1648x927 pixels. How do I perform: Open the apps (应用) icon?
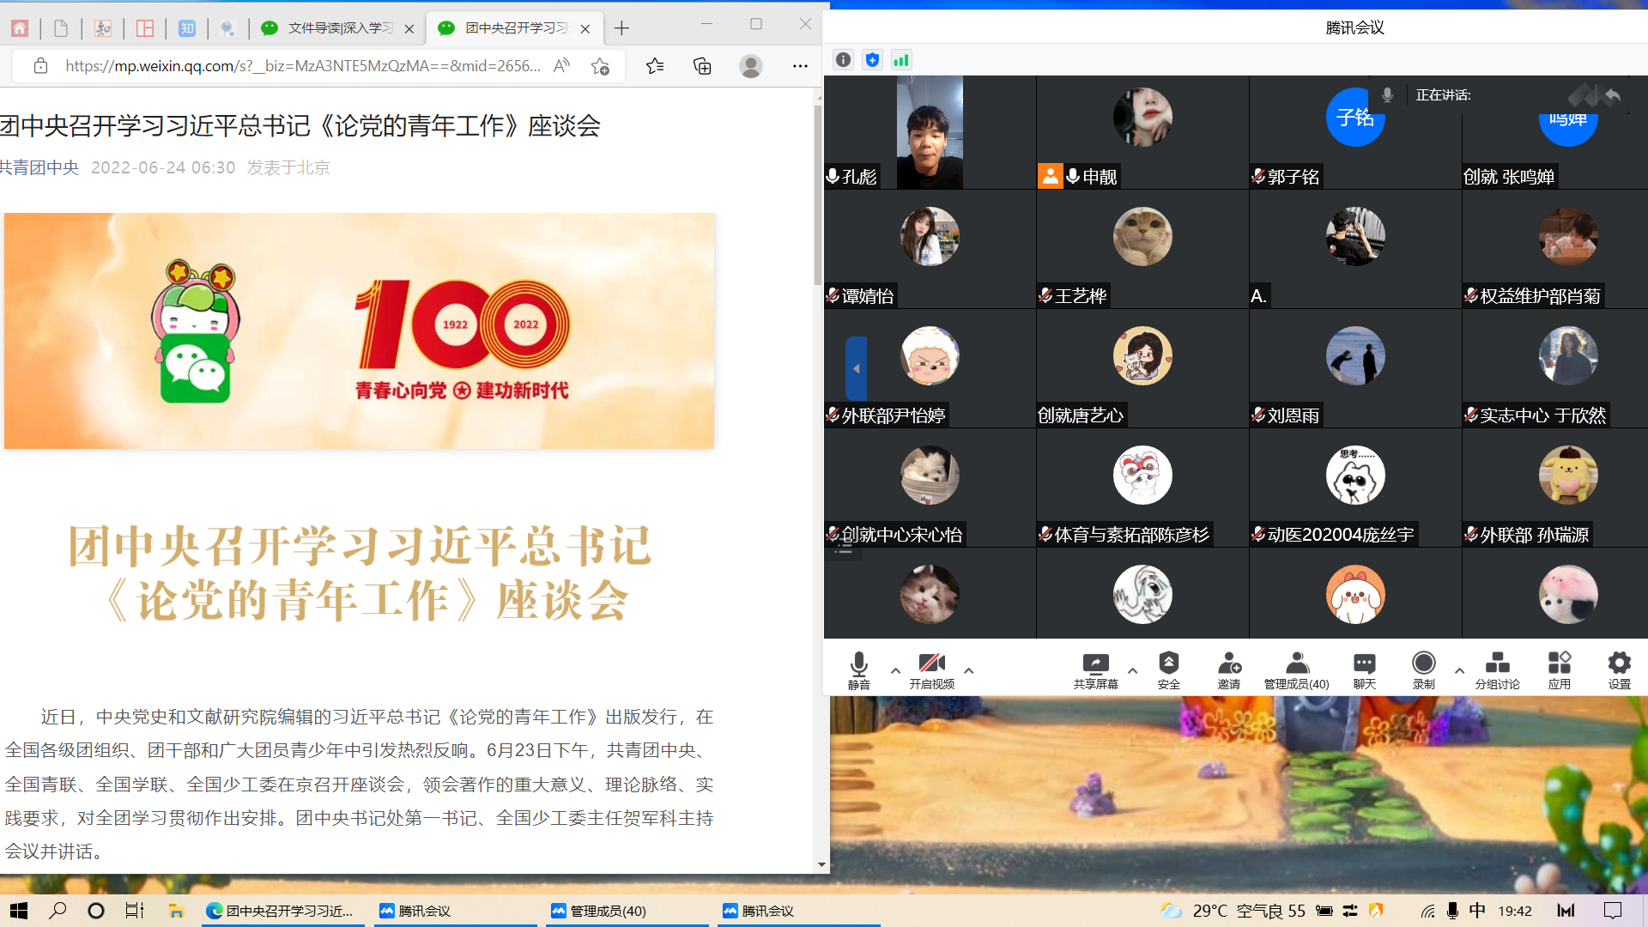tap(1559, 663)
